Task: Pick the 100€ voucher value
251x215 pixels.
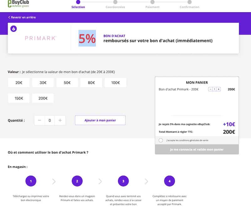Action: point(115,83)
